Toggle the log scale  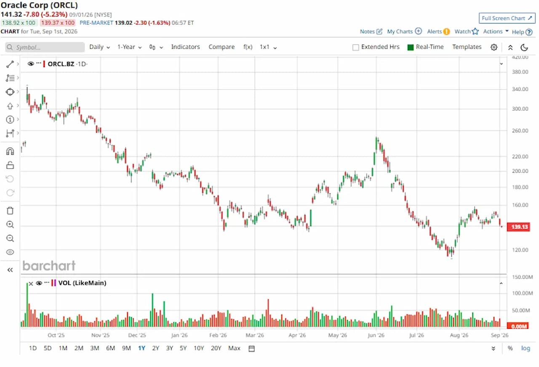tap(526, 349)
